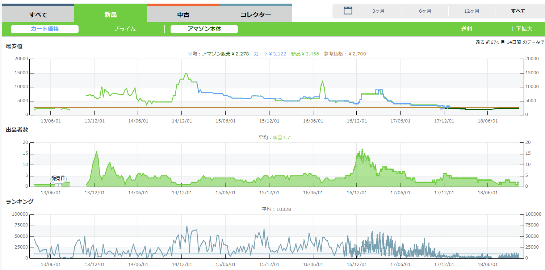Switch to the すべて tab

[x=38, y=15]
